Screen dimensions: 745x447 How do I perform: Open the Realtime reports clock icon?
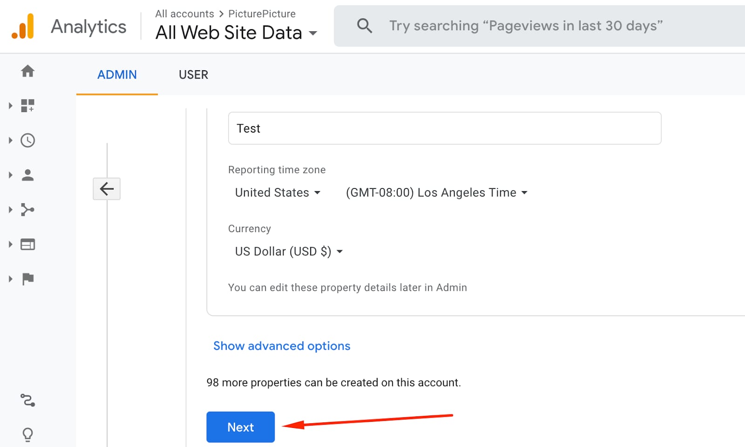tap(28, 140)
